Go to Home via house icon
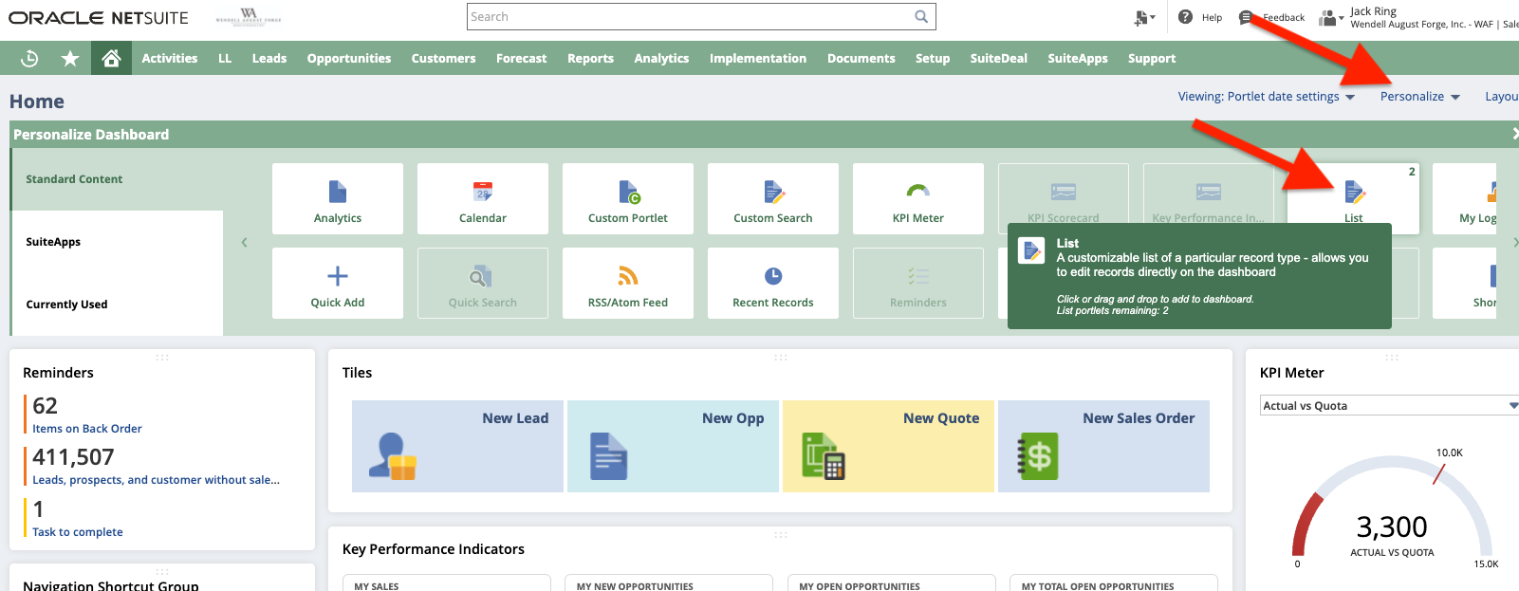The width and height of the screenshot is (1519, 591). click(x=111, y=58)
